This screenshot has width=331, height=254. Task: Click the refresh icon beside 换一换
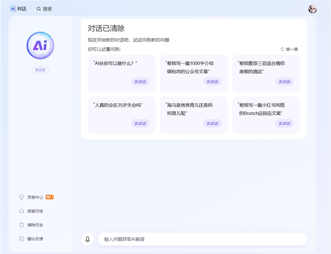[282, 49]
